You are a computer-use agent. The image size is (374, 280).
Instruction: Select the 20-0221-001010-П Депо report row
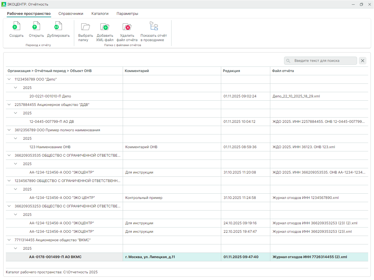coord(50,96)
